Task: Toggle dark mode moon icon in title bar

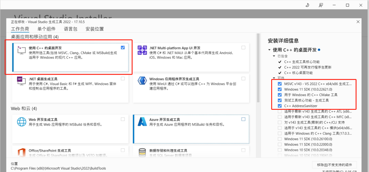Action: pos(307,5)
